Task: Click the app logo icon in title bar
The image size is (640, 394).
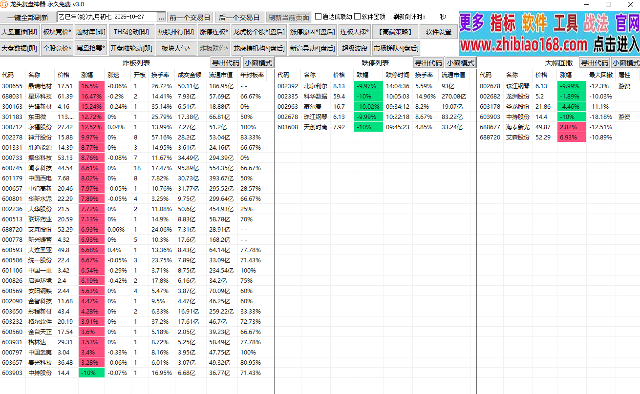Action: tap(4, 4)
